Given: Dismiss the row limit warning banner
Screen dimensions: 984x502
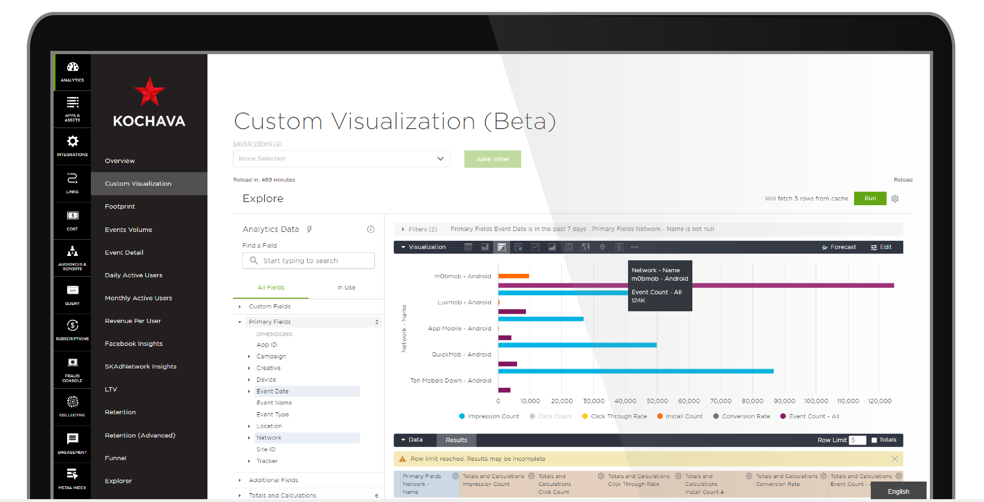Looking at the screenshot, I should [894, 459].
